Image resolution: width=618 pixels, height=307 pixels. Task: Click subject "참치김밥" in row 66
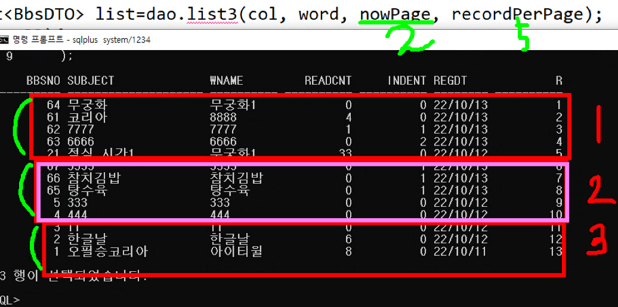tap(94, 178)
